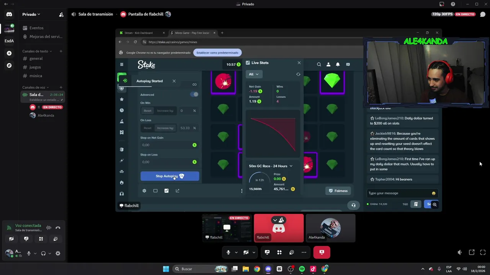Switch to theatre mode rectangle icon
The width and height of the screenshot is (490, 275).
(x=155, y=191)
